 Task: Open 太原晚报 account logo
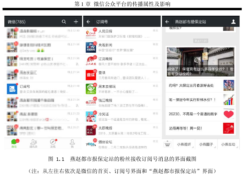(91, 130)
